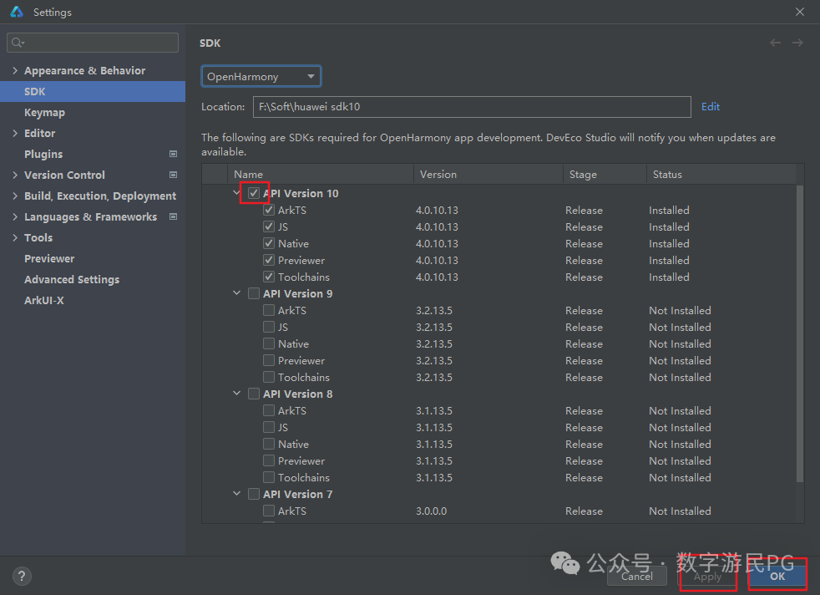Click the Edit link for SDK location
The image size is (820, 595).
(710, 107)
